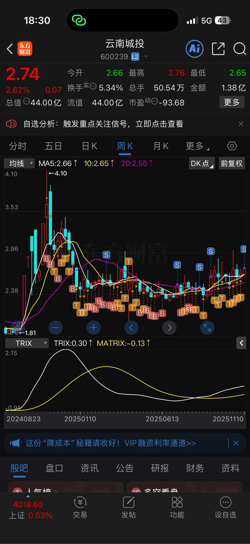Tap the speaker alert icon
This screenshot has width=250, height=544.
click(11, 124)
